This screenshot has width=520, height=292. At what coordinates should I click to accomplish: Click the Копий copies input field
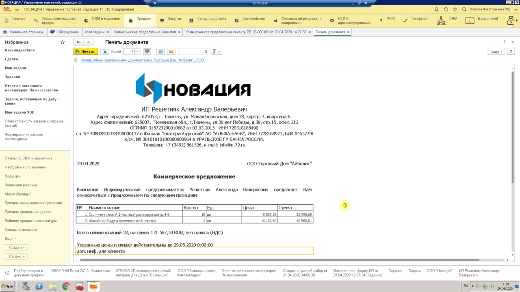[x=129, y=52]
